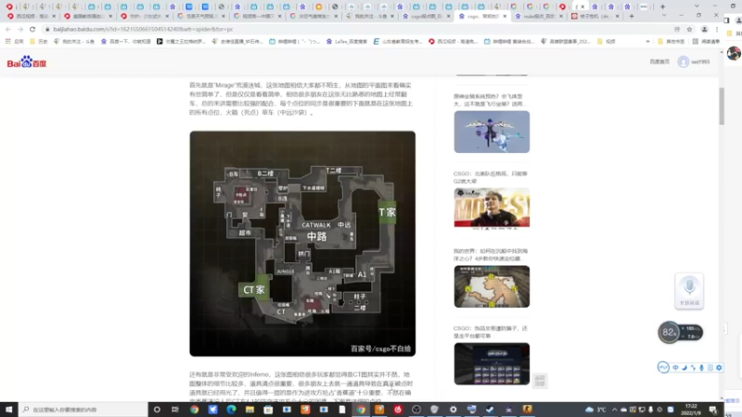Open the Windows notification center
The width and height of the screenshot is (742, 417).
pyautogui.click(x=713, y=410)
